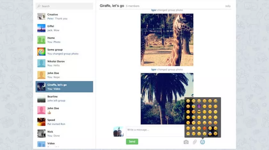This screenshot has height=150, width=269.
Task: Open the palm tree photo in chat
Action: coord(167,99)
